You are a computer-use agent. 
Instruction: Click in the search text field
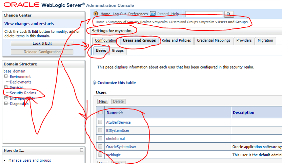[x=204, y=14]
